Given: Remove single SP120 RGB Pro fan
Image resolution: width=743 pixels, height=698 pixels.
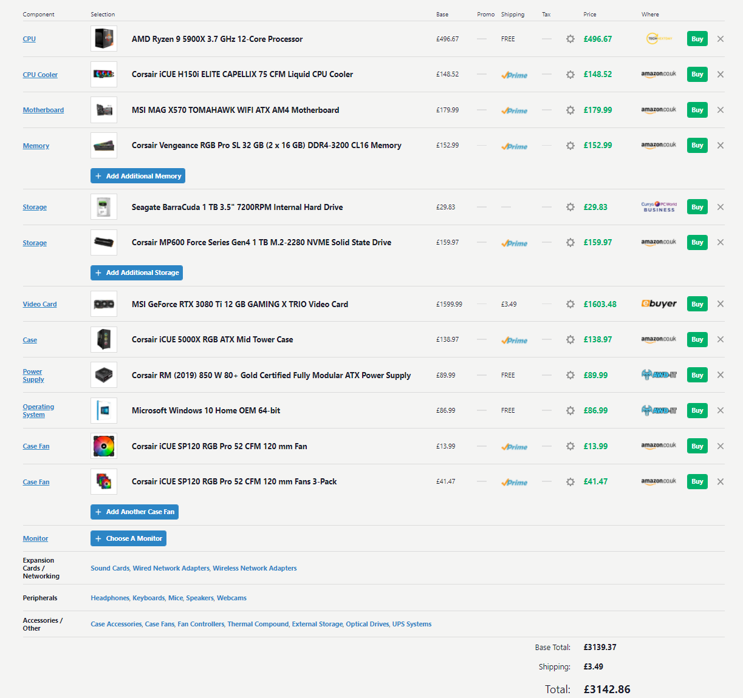Looking at the screenshot, I should coord(721,446).
